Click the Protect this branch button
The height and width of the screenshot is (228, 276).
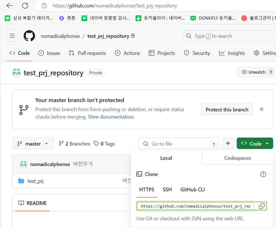tap(227, 109)
